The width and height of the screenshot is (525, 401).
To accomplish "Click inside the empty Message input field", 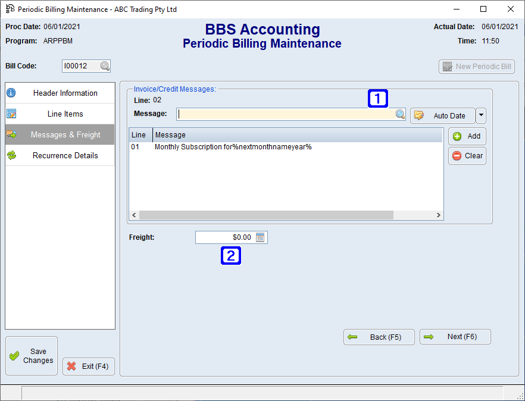I will [286, 114].
